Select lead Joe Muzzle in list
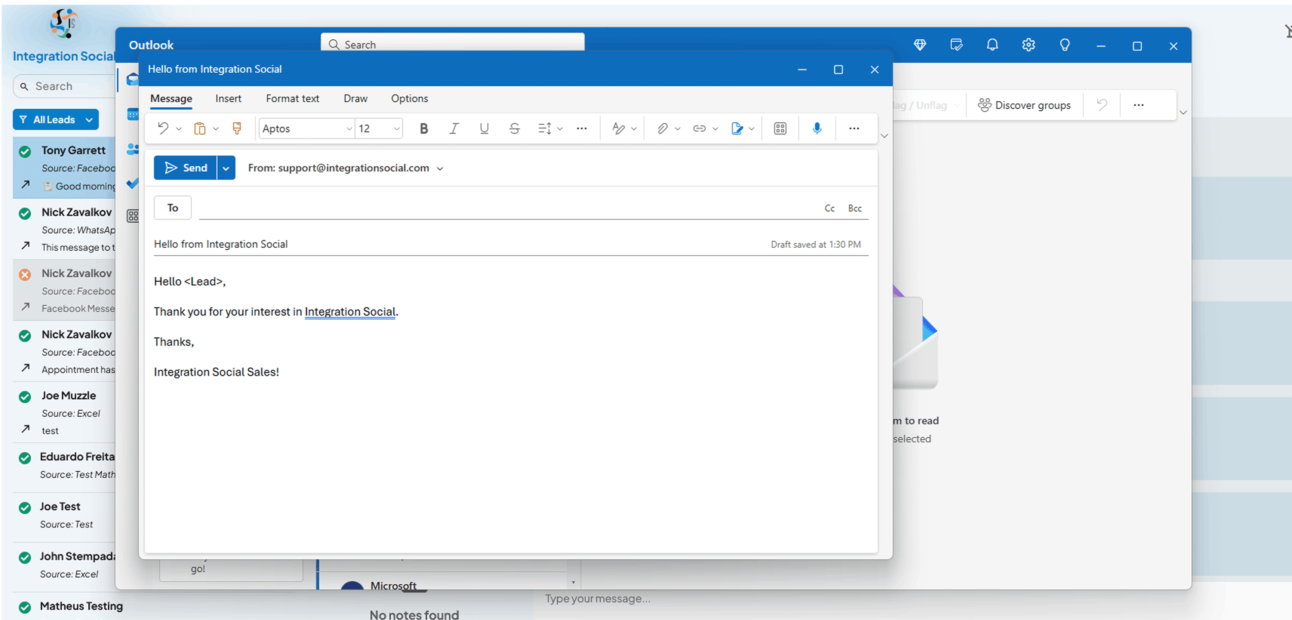 click(64, 412)
